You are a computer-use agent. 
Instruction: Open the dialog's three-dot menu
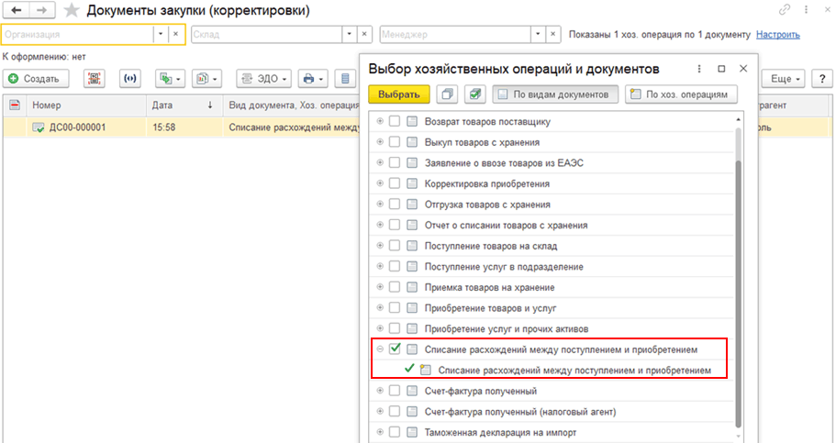click(x=699, y=69)
